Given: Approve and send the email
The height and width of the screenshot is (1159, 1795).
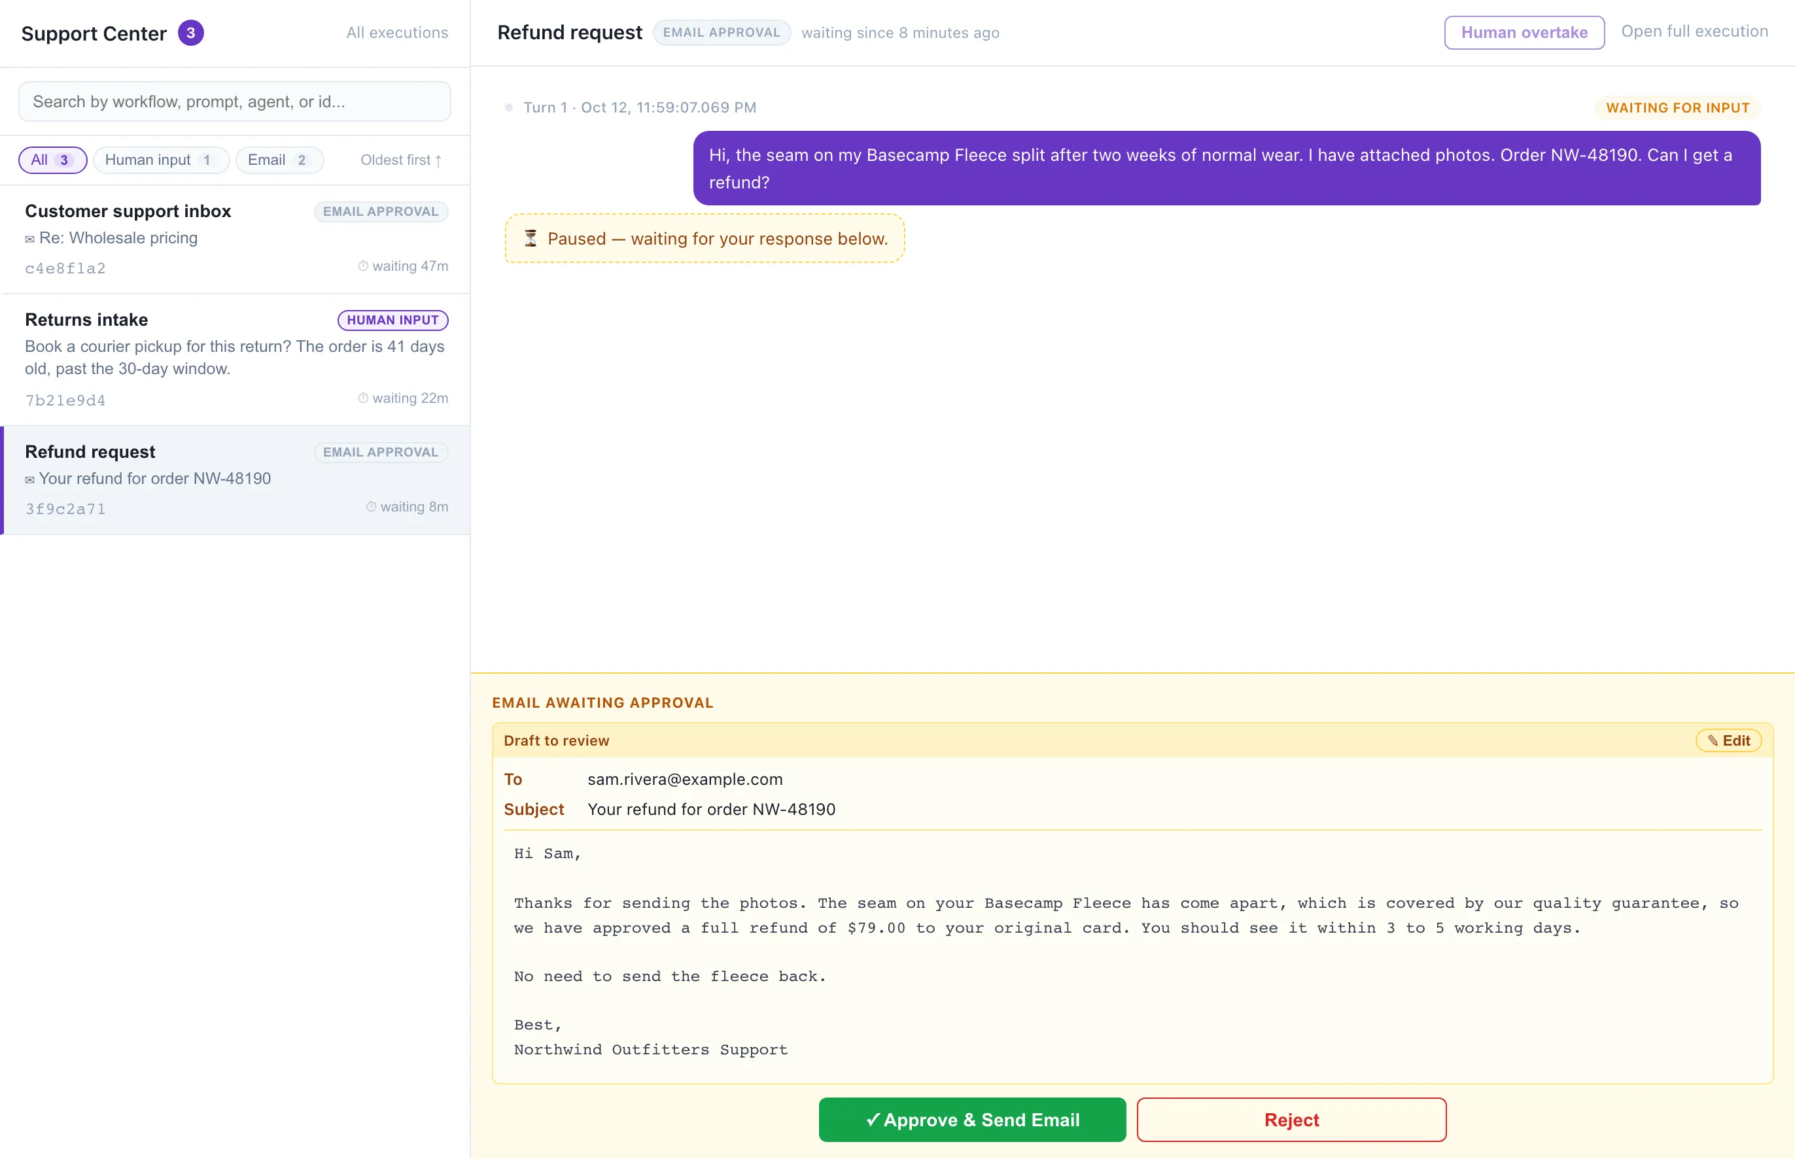Looking at the screenshot, I should 972,1120.
